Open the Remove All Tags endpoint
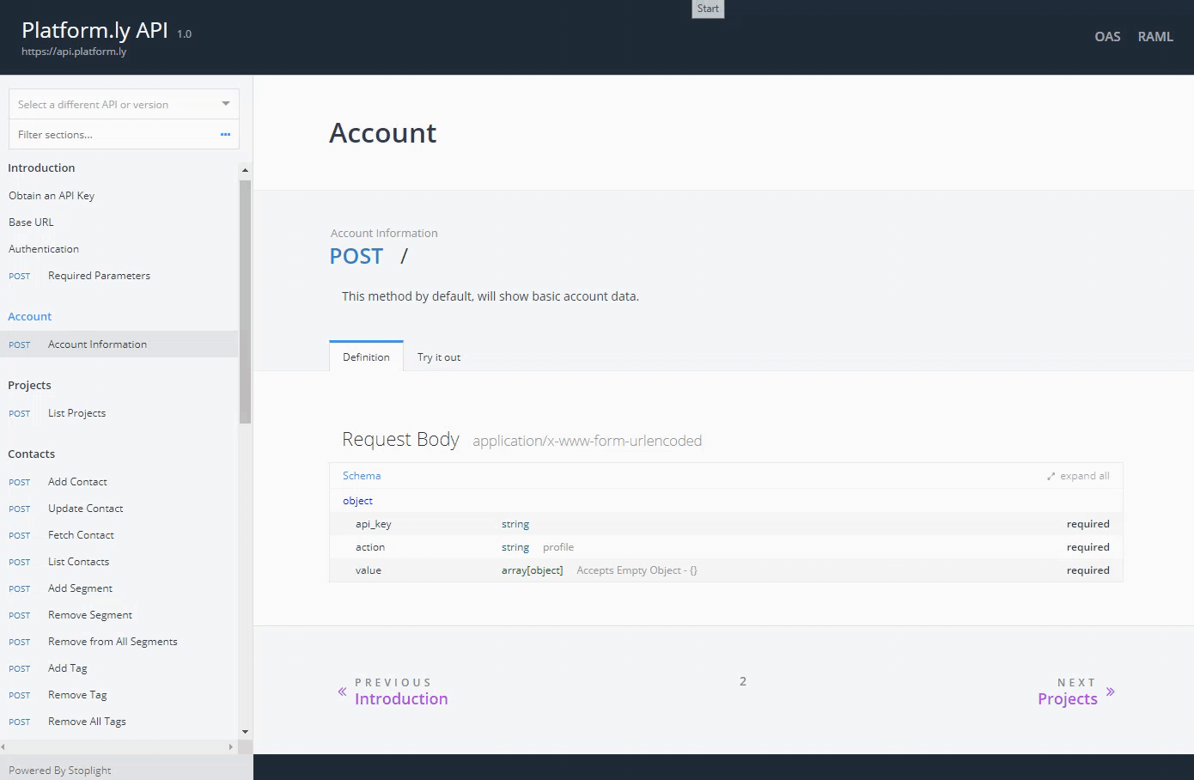Image resolution: width=1194 pixels, height=780 pixels. [87, 721]
